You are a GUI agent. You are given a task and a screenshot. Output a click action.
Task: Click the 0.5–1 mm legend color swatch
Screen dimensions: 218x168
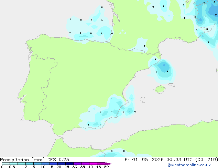click(14, 164)
